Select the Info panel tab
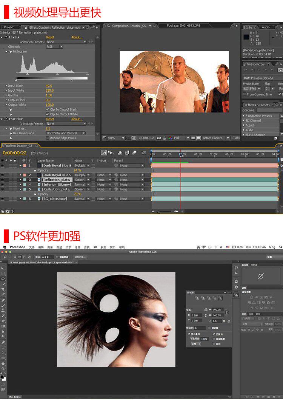Screen dimensions: 283x400 tap(249, 27)
